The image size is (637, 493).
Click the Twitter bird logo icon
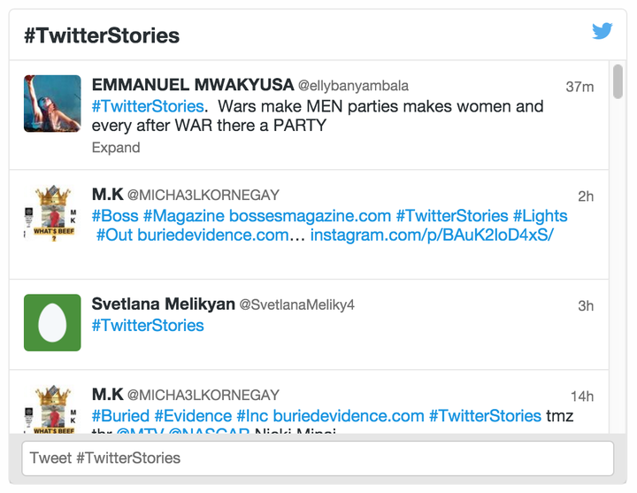[602, 31]
